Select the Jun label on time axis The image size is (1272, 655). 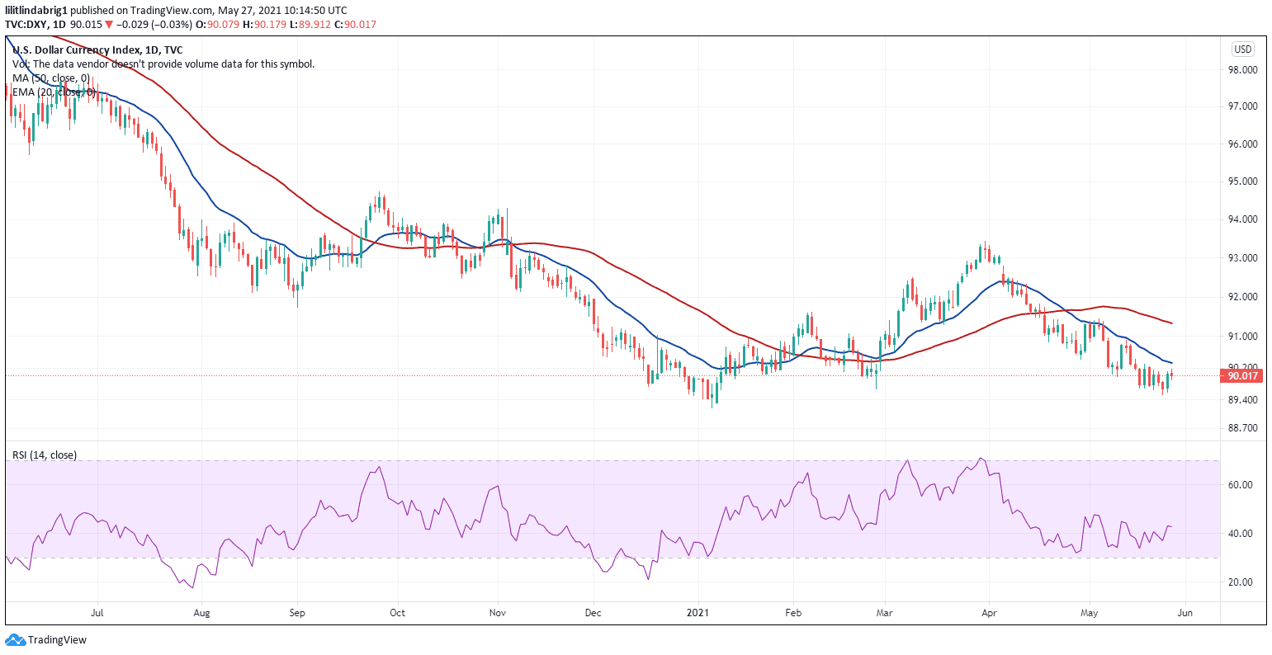click(1185, 613)
